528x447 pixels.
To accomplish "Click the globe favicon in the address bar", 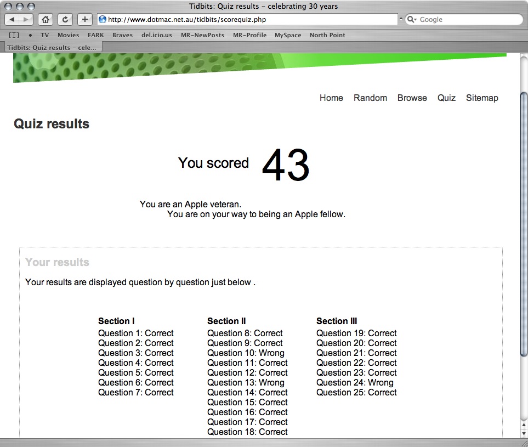I will [x=103, y=20].
